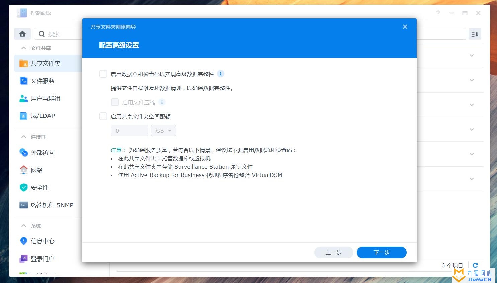Select 用户与群组 menu item
Viewport: 497px width, 283px height.
click(x=48, y=98)
